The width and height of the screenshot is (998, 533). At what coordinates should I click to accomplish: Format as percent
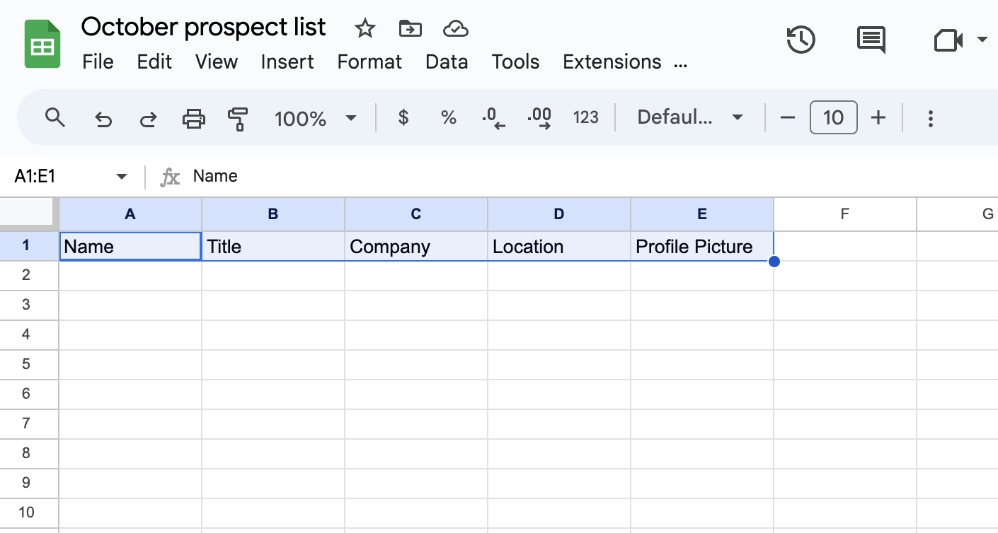point(449,117)
